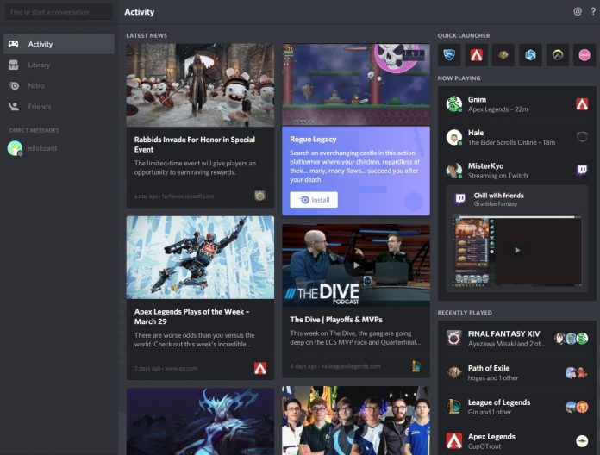Click the League of Legends recently played icon
Screen dimensions: 600x455
tap(453, 406)
